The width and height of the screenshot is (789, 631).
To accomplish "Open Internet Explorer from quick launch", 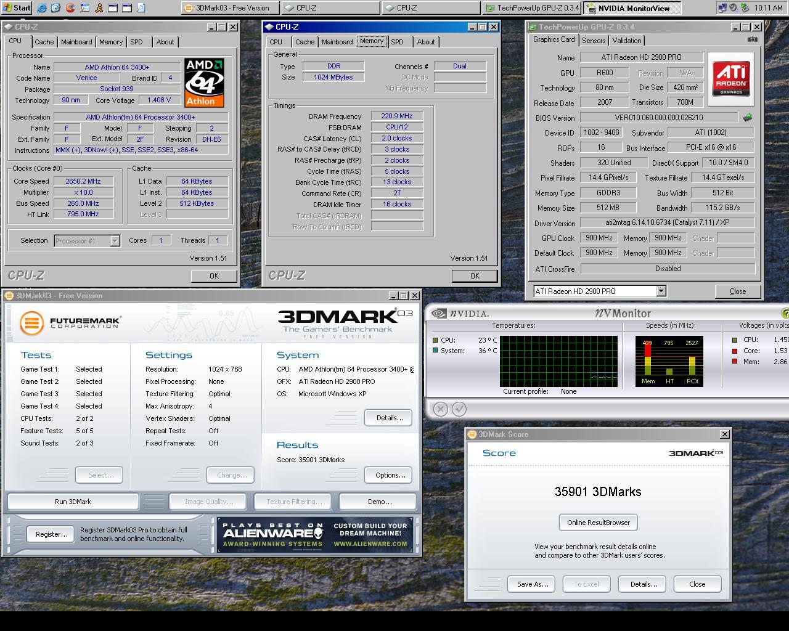I will pos(42,8).
